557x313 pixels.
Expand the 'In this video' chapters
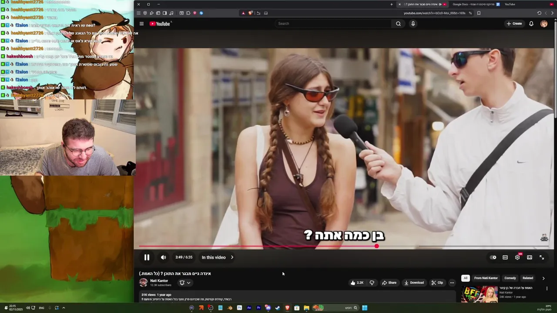click(x=218, y=257)
